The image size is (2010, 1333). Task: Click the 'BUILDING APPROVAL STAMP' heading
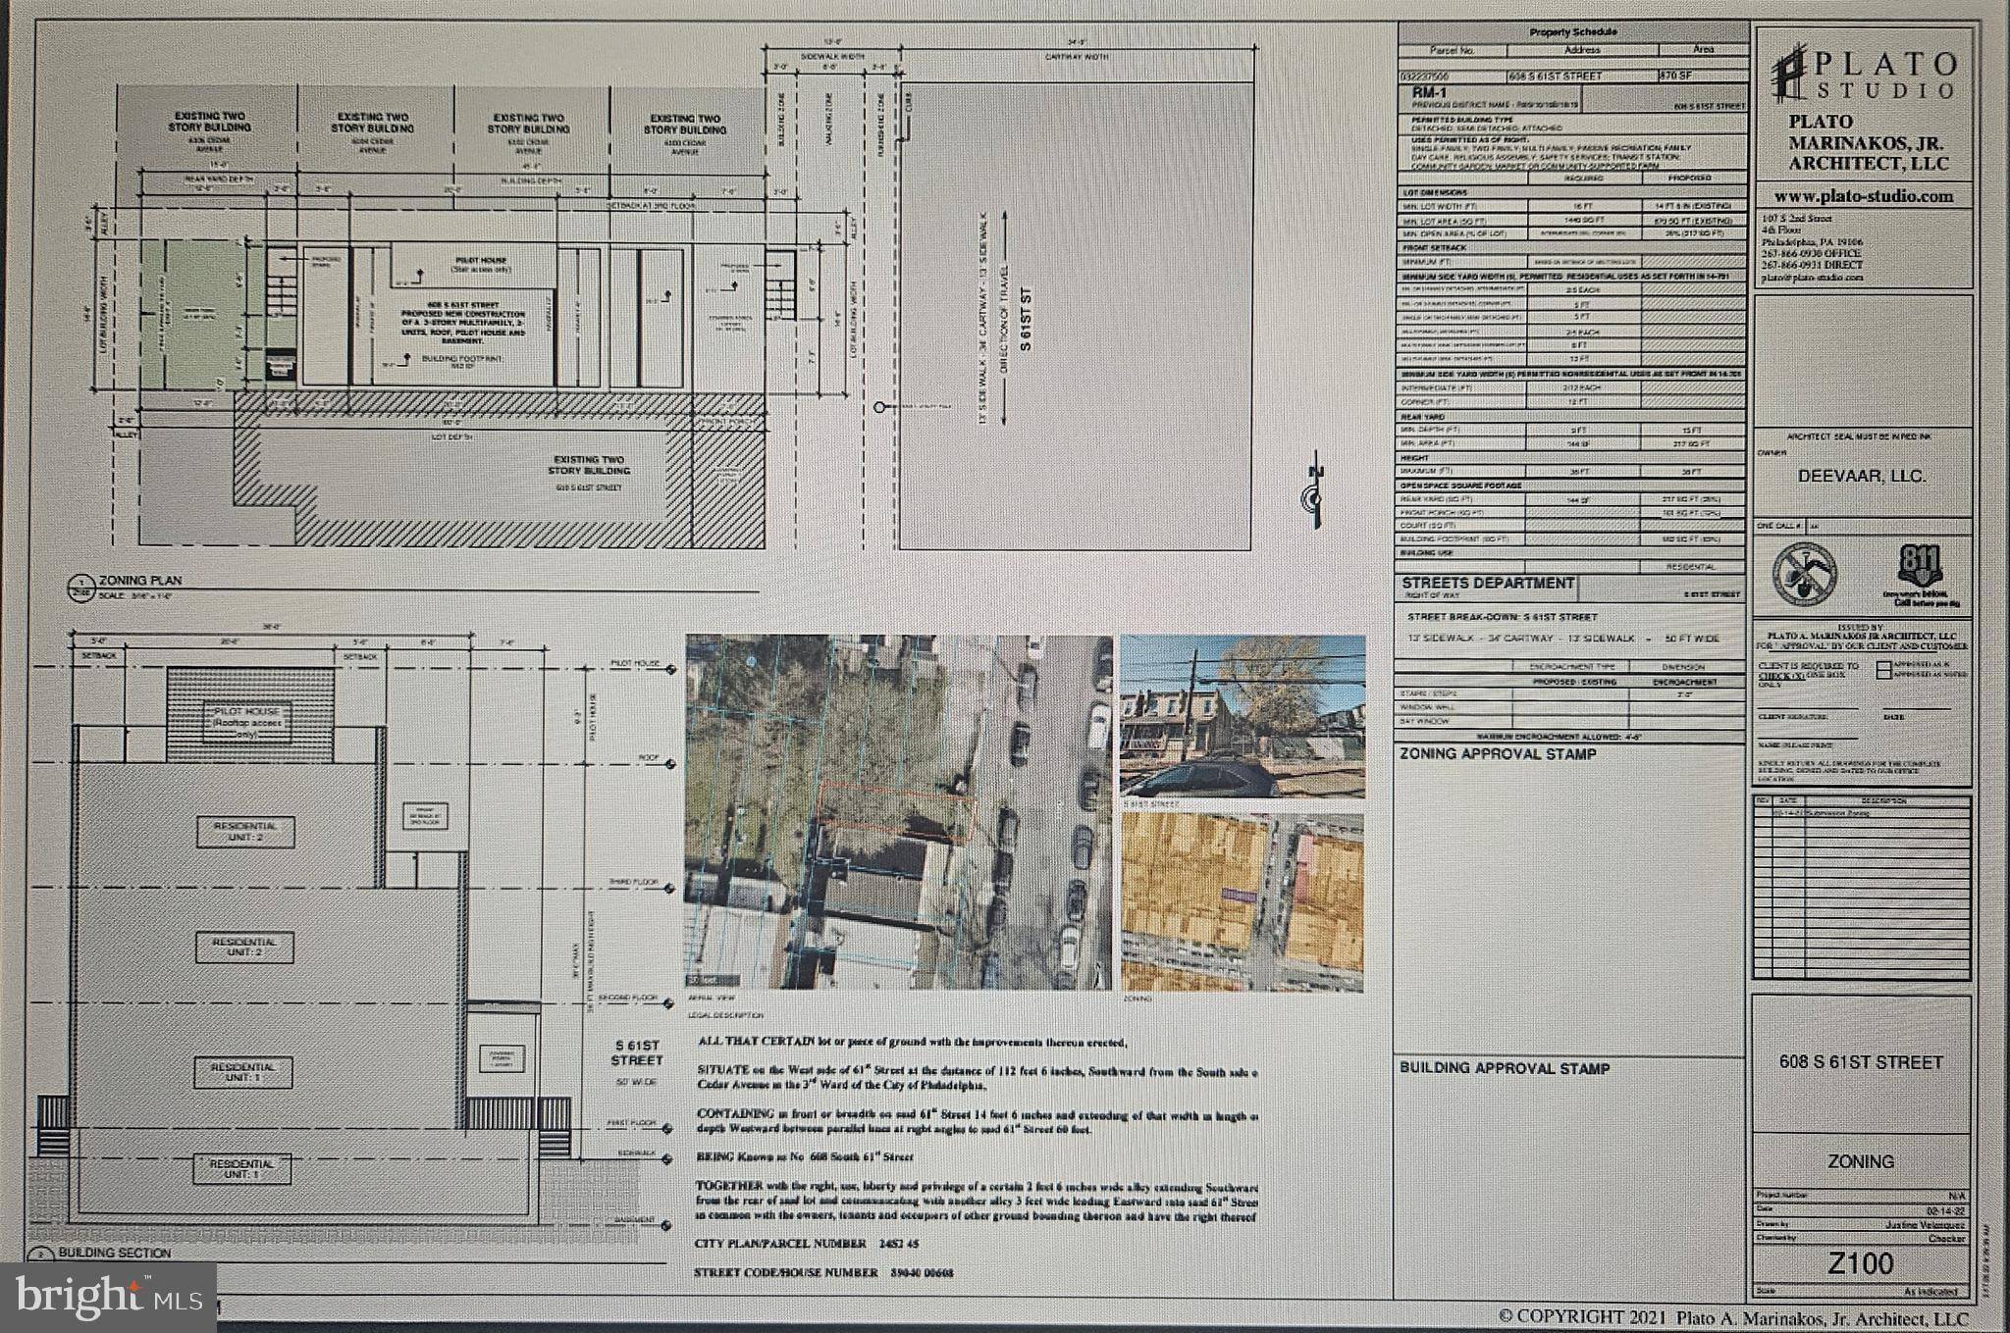(1504, 1068)
